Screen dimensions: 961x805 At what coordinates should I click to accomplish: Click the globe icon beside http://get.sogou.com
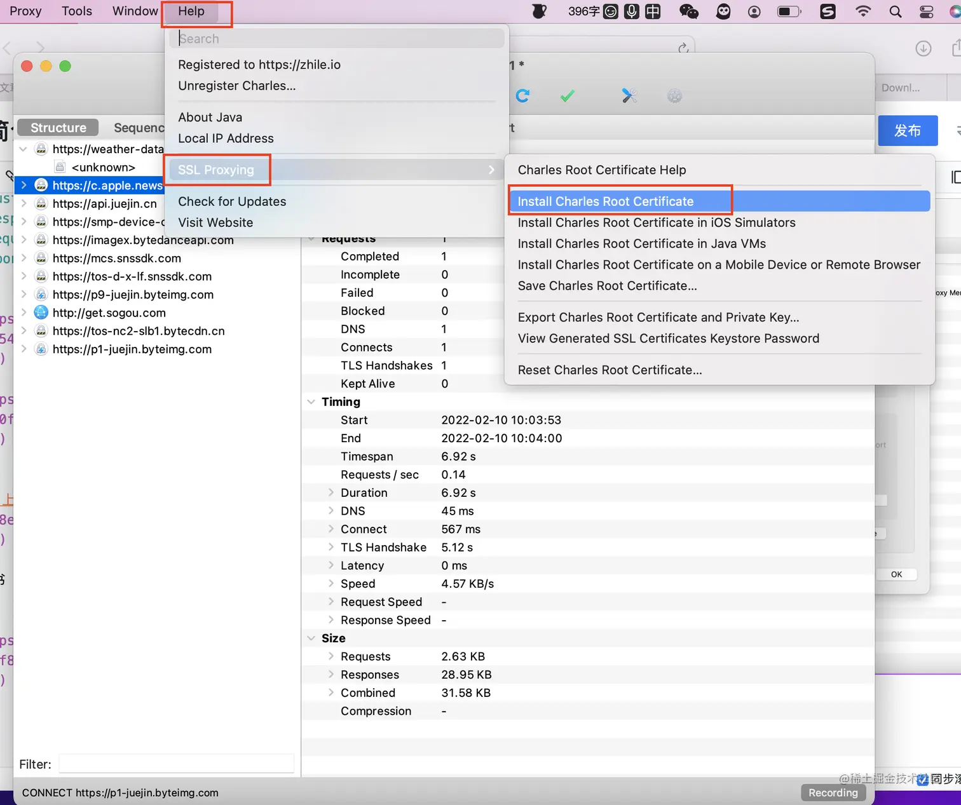pos(41,313)
